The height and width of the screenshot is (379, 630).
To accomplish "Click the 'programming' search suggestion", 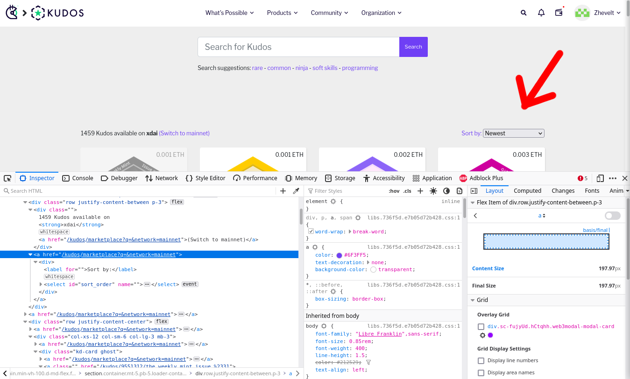I will [x=360, y=68].
